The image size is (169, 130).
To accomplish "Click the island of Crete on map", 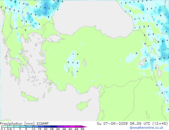I will (30, 97).
